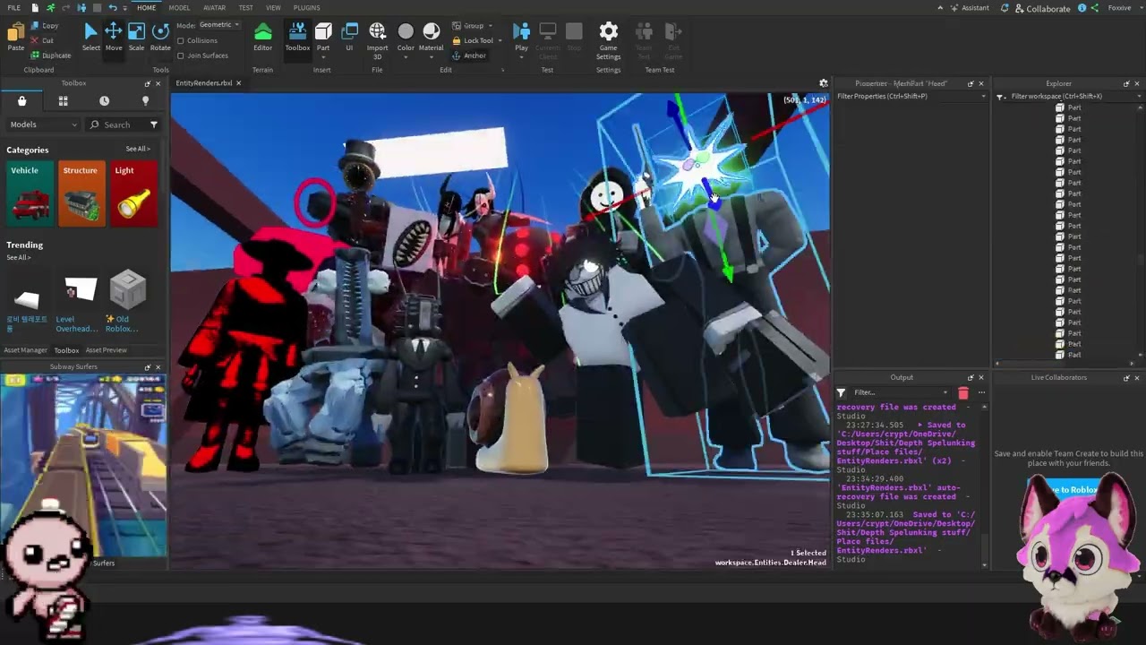Switch to the TEST ribbon tab

pos(245,8)
